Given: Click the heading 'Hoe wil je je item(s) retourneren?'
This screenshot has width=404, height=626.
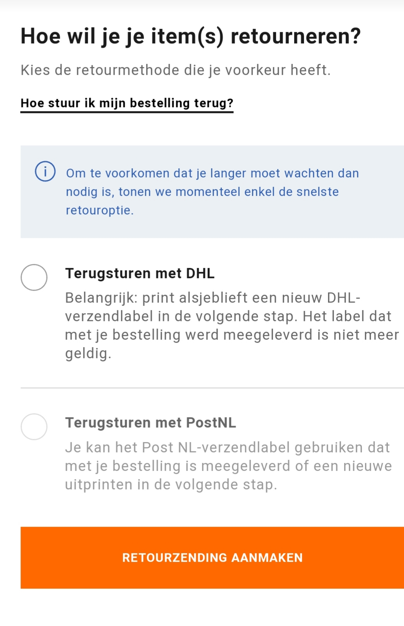Looking at the screenshot, I should (x=190, y=36).
